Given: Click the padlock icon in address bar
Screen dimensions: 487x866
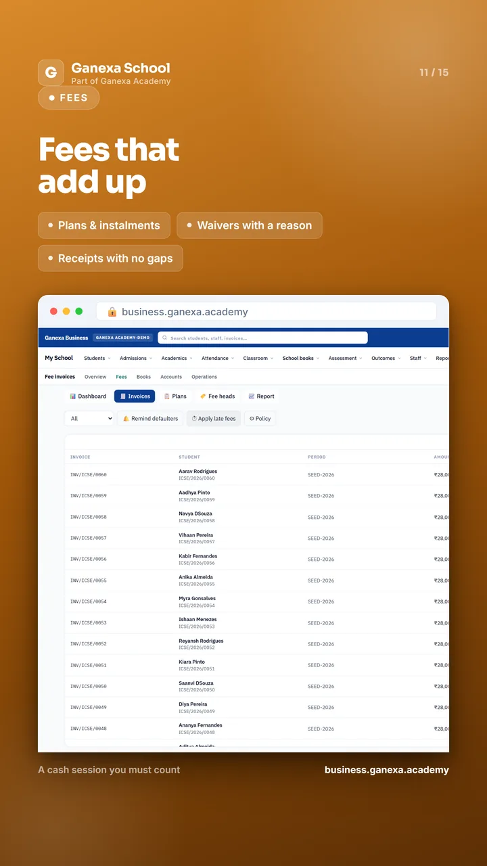Looking at the screenshot, I should click(112, 312).
